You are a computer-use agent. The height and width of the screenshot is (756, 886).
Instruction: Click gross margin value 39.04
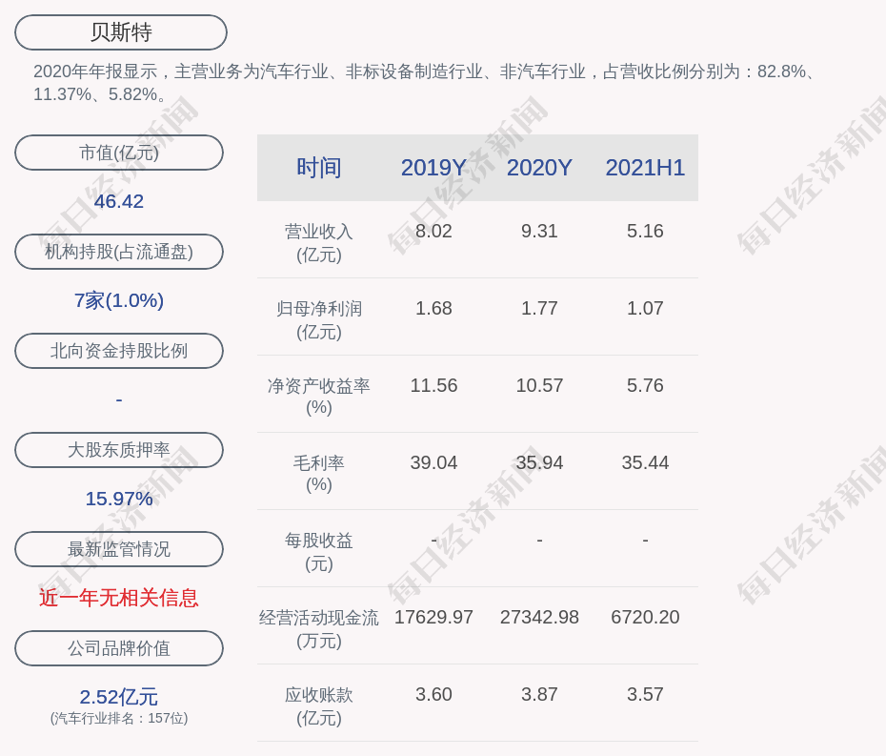click(x=433, y=462)
